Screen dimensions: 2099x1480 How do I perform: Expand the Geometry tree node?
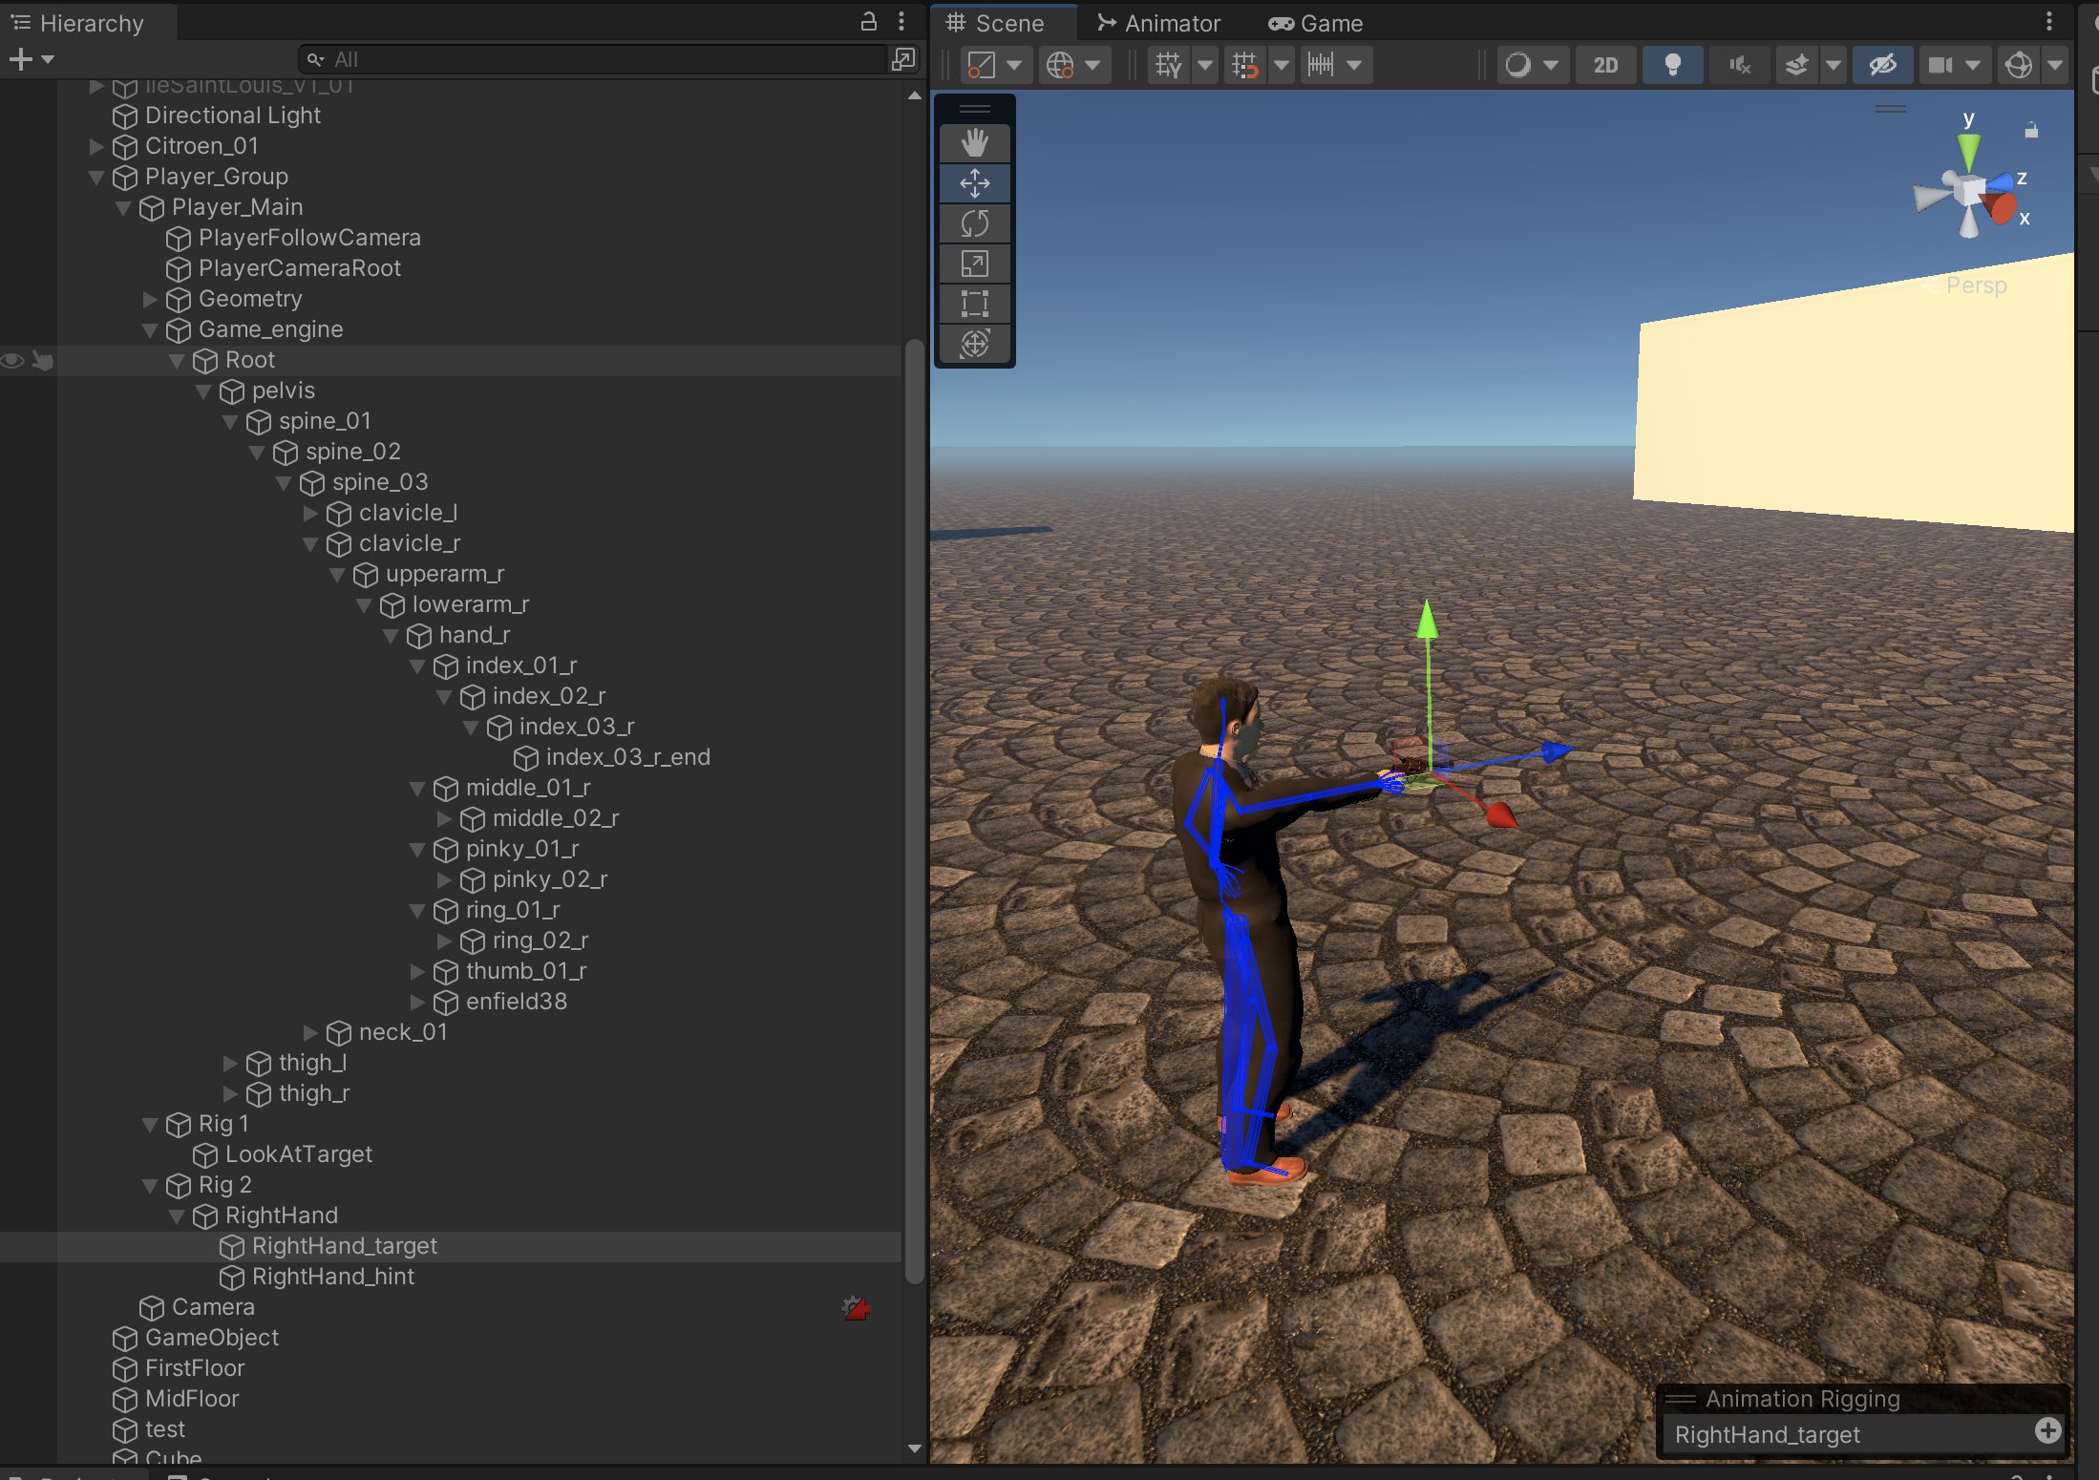pyautogui.click(x=150, y=300)
